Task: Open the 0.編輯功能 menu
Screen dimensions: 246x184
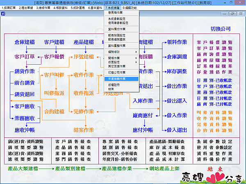Action: 130,8
